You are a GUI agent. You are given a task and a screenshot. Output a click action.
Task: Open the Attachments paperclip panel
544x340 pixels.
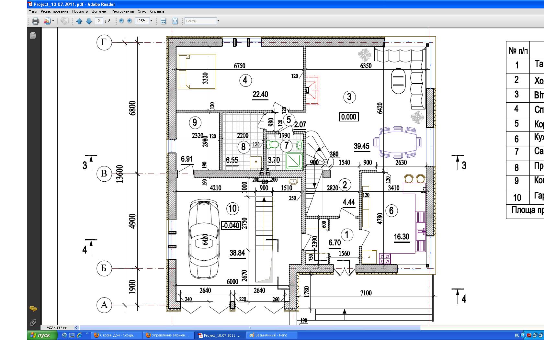[33, 322]
